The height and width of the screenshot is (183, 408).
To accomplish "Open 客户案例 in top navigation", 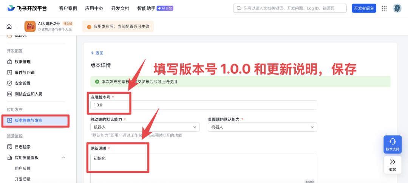I will click(x=68, y=8).
